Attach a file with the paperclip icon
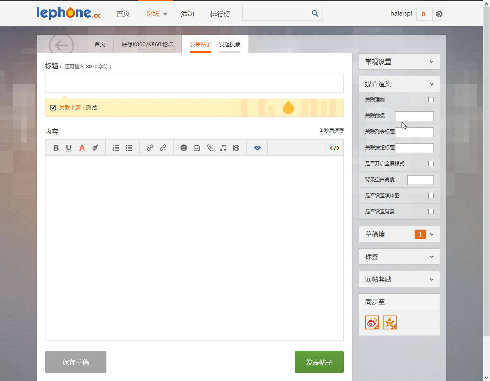 210,148
